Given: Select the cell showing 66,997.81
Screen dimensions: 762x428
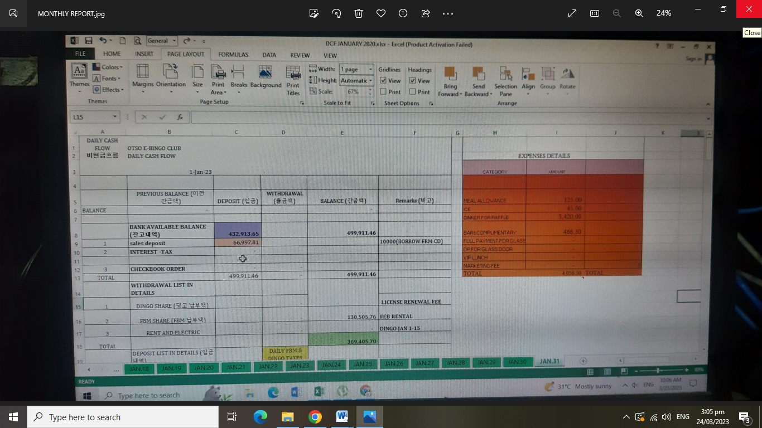Looking at the screenshot, I should (237, 243).
